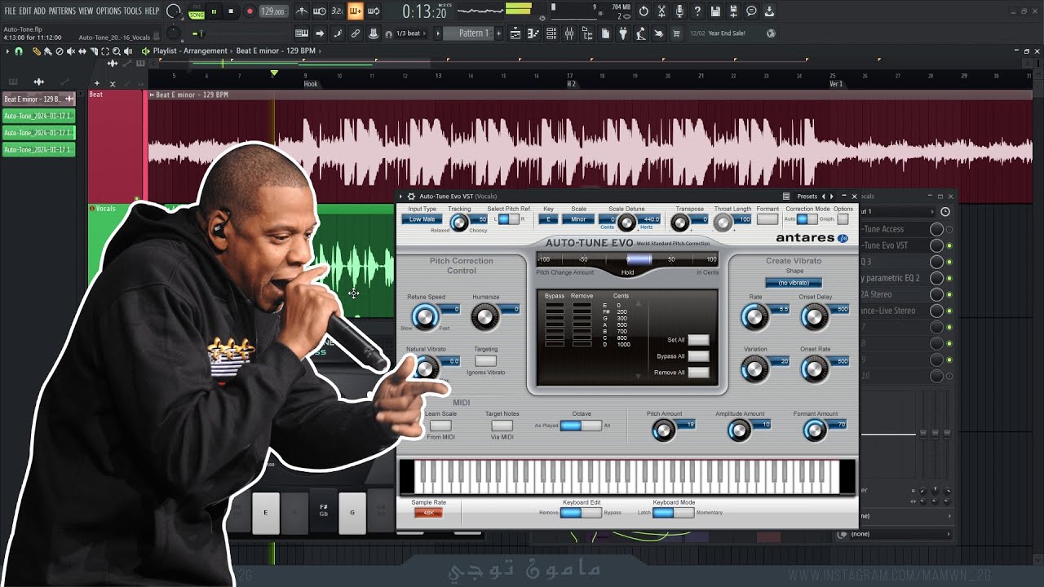Click the Remove All button
The width and height of the screenshot is (1044, 587).
pos(698,373)
